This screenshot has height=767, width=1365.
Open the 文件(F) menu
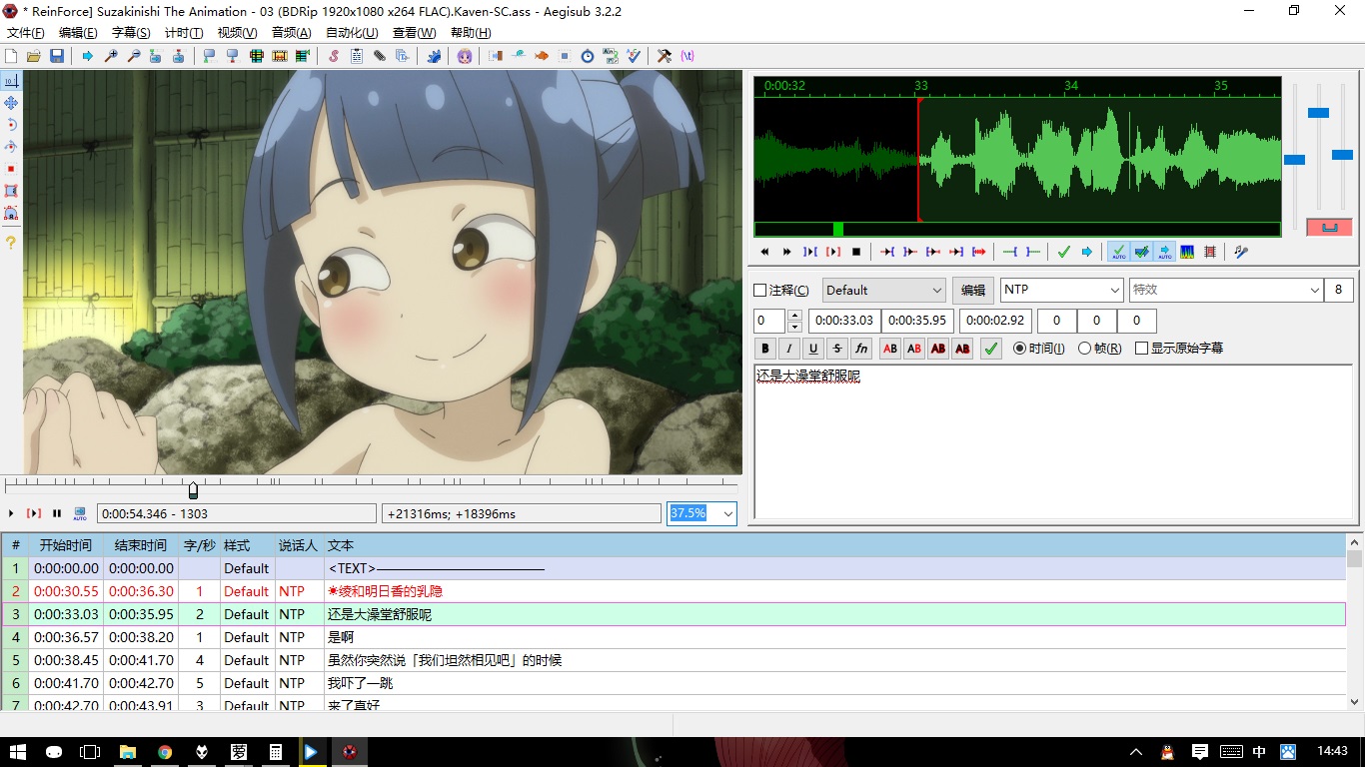click(26, 33)
